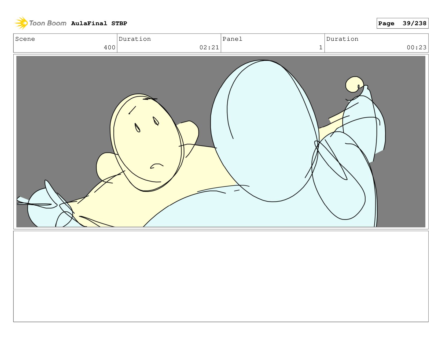
Task: Select the panel number 1
Action: (x=321, y=47)
